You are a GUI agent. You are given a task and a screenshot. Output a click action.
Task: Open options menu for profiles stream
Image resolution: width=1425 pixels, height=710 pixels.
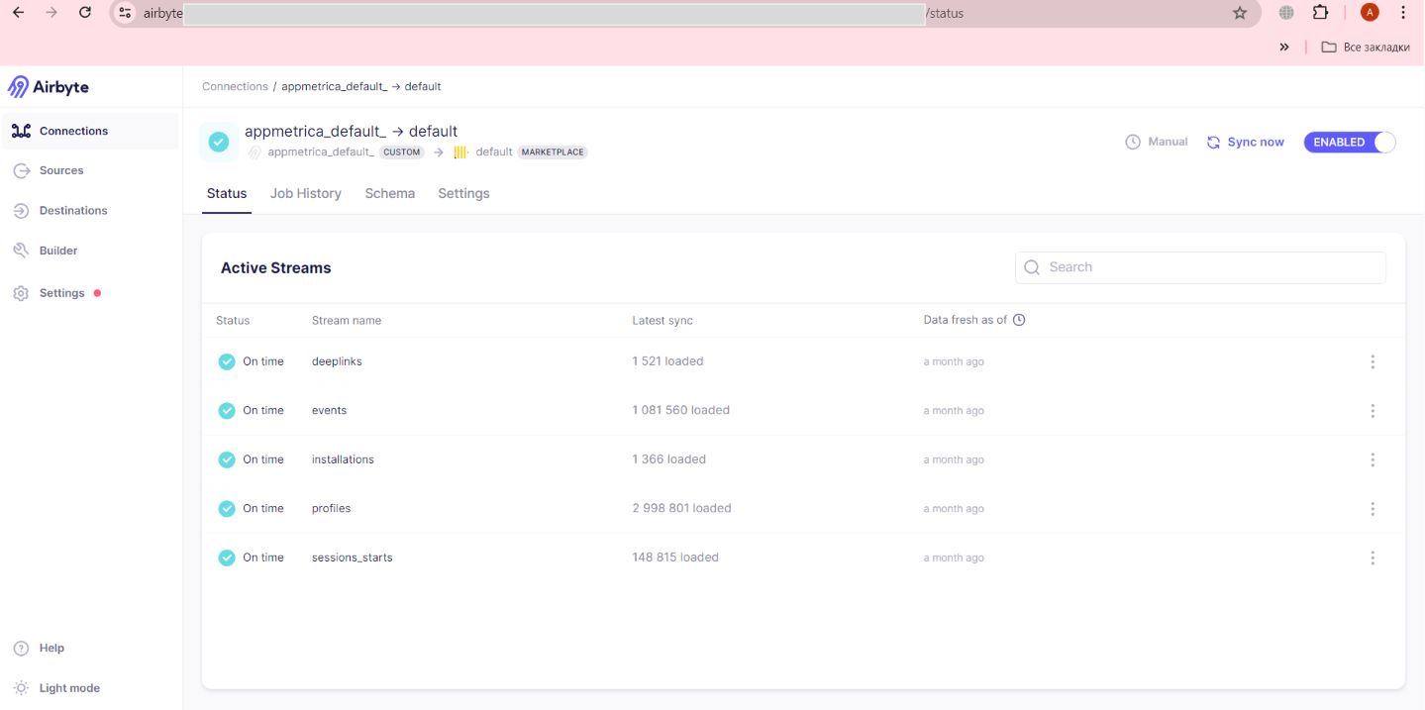click(1373, 508)
